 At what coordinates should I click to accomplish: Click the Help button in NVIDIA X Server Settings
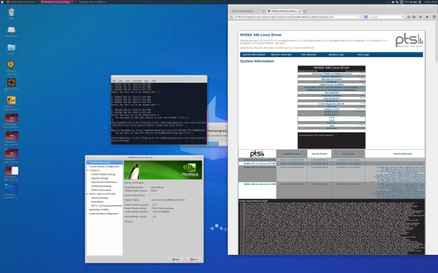pyautogui.click(x=176, y=259)
